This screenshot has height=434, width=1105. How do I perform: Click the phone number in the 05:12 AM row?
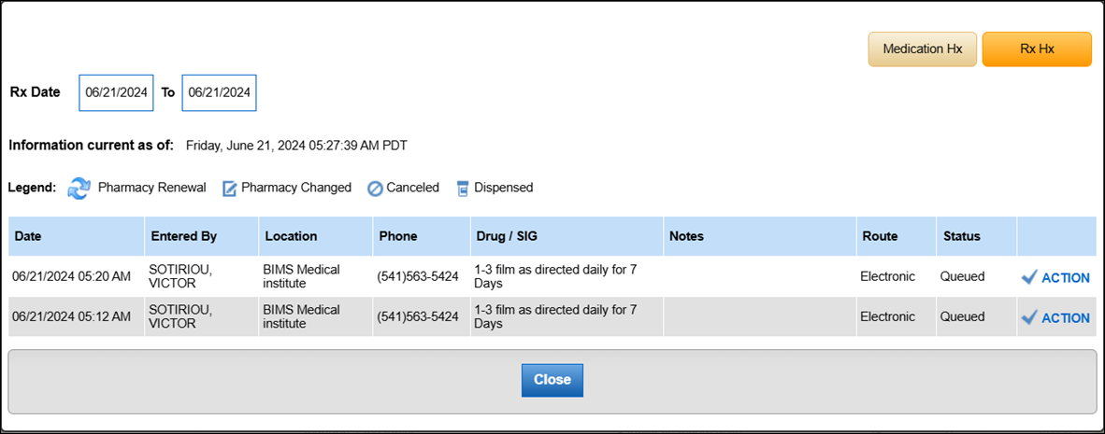click(x=417, y=317)
